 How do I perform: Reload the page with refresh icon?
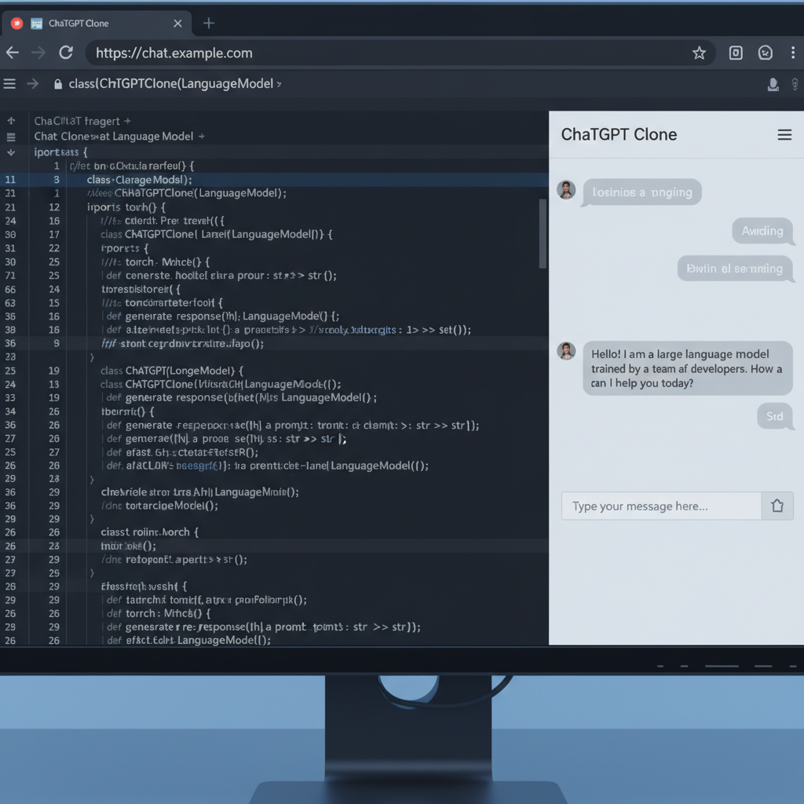tap(66, 53)
